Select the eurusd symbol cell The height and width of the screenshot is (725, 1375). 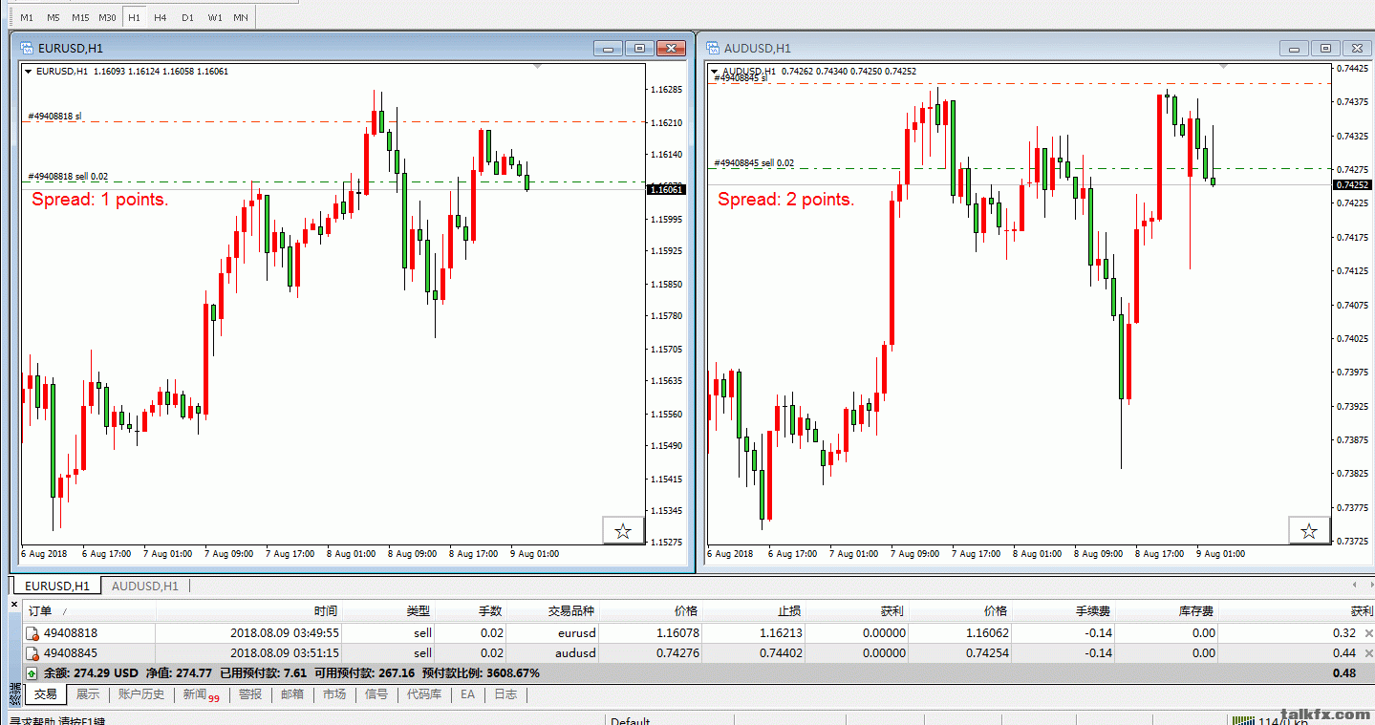coord(576,632)
